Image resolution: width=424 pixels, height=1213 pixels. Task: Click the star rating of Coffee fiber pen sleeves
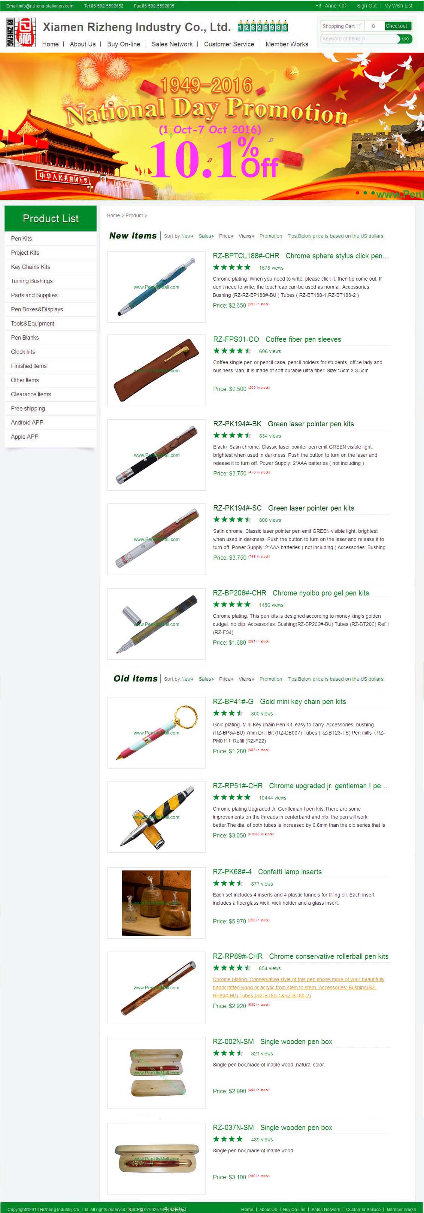[x=232, y=351]
